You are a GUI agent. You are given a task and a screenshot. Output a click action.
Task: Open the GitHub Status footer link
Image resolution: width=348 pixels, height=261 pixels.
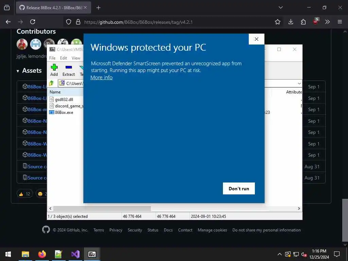pos(153,230)
